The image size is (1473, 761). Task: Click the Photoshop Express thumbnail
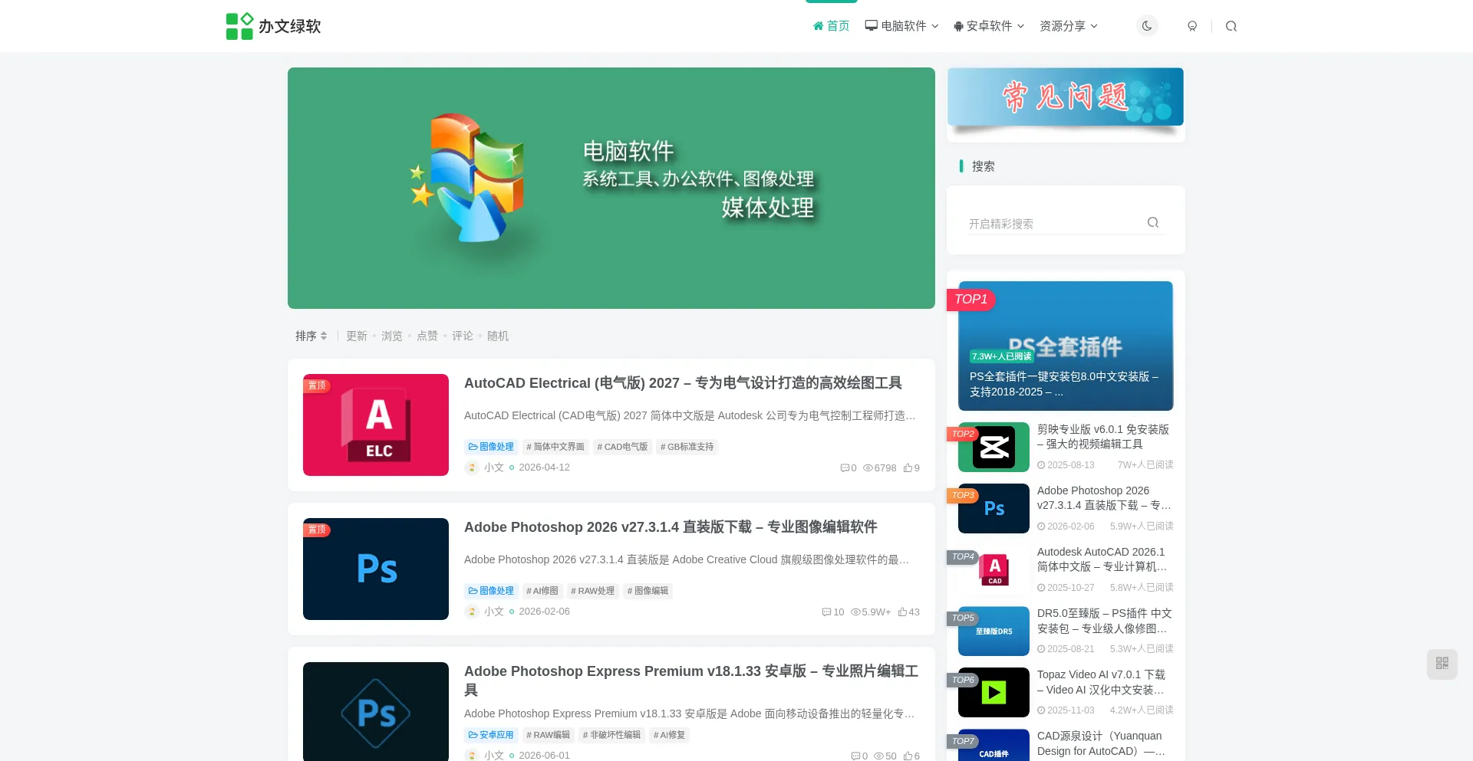(x=376, y=712)
